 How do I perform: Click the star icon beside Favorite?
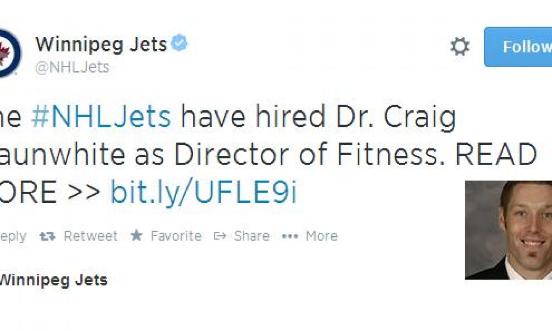click(x=136, y=236)
